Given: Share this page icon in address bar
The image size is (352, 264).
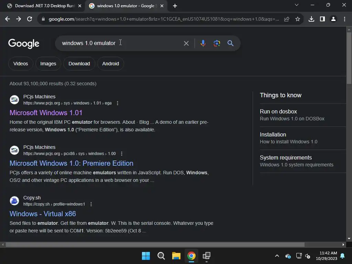Looking at the screenshot, I should pos(287,19).
